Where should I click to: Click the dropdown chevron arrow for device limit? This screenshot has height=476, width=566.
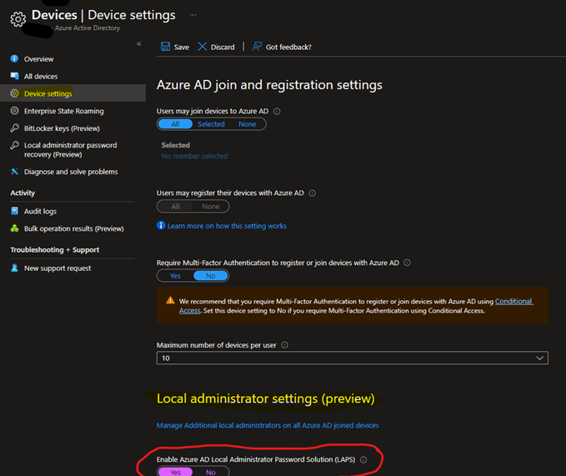[x=539, y=358]
